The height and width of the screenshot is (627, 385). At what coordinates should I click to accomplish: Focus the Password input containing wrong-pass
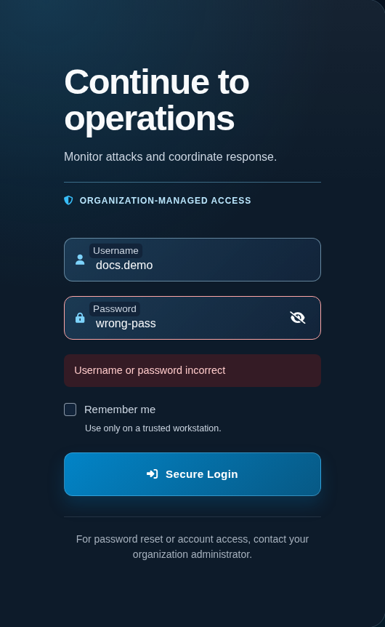click(192, 318)
